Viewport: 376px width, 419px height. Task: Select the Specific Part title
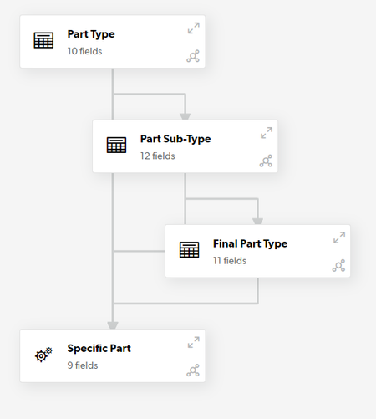click(x=99, y=349)
